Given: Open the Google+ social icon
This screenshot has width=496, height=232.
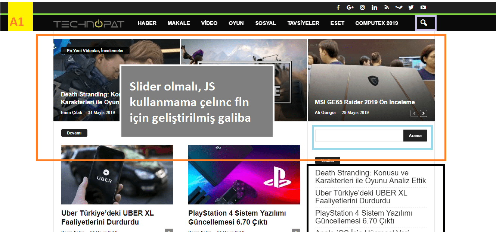Looking at the screenshot, I should coord(350,7).
